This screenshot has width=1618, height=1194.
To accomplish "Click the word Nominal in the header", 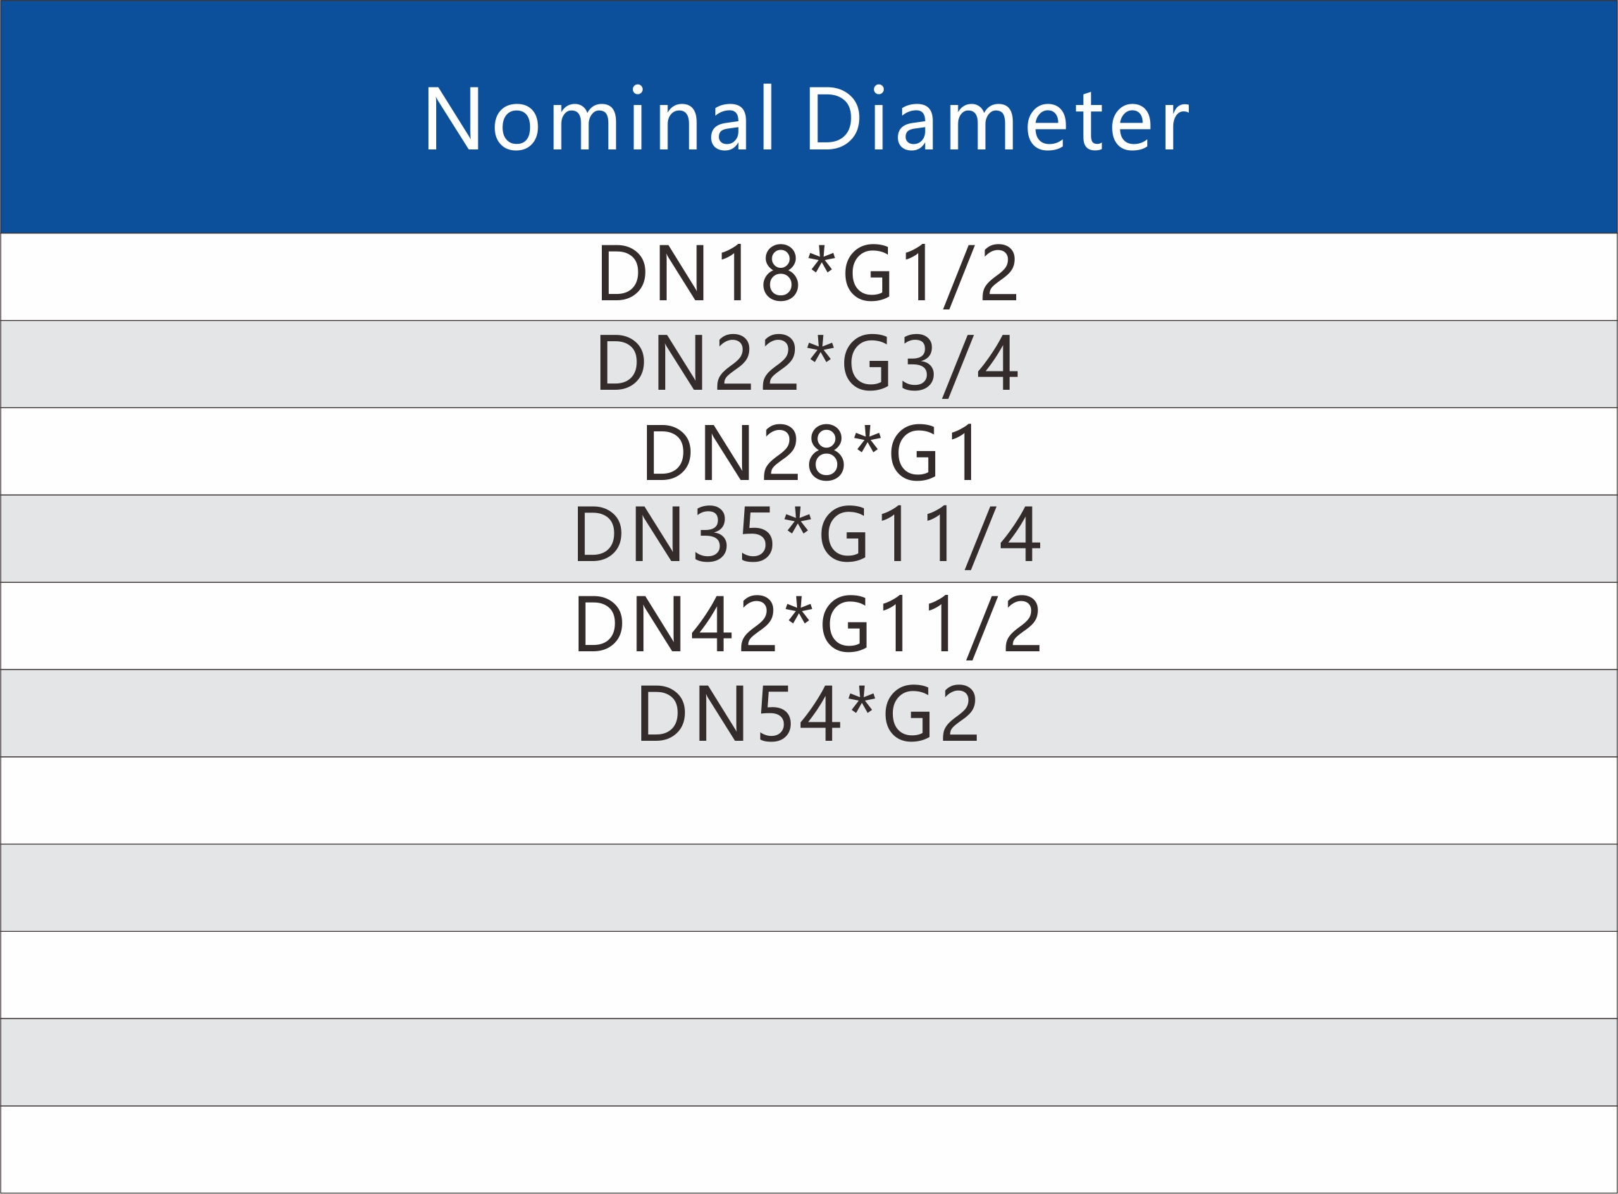I will pyautogui.click(x=599, y=118).
